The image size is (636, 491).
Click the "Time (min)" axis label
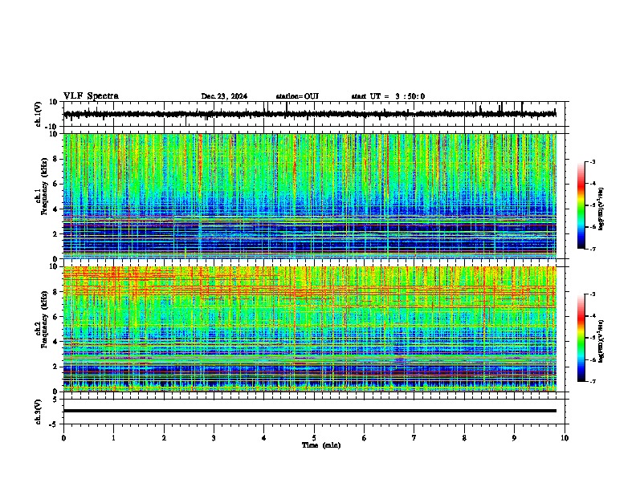coord(321,445)
